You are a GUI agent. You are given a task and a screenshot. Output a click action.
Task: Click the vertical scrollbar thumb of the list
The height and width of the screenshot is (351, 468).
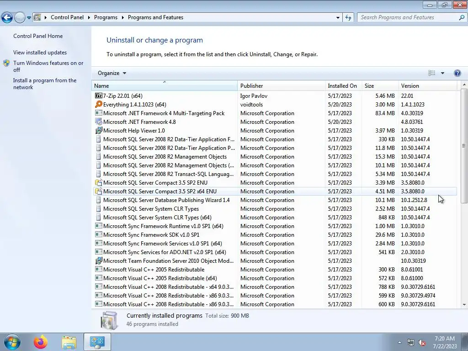464,146
